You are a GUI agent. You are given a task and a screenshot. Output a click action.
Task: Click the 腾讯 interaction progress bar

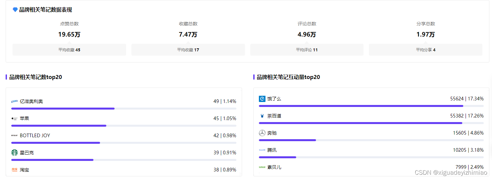[x=371, y=157]
